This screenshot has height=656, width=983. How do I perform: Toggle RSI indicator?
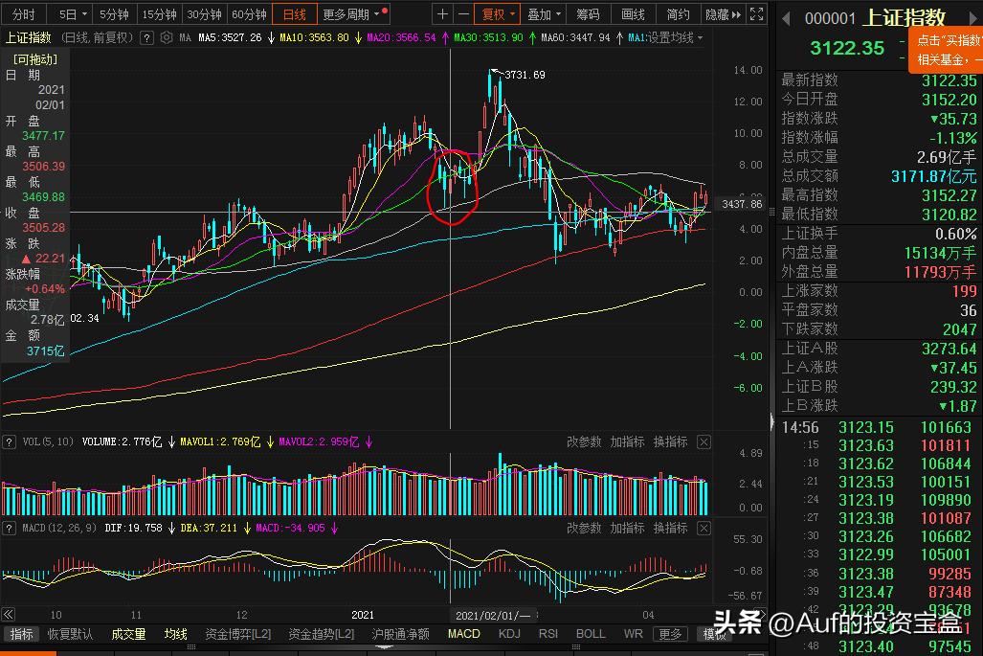coord(547,634)
